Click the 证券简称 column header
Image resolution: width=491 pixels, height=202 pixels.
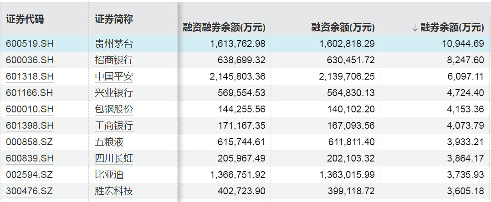click(114, 20)
